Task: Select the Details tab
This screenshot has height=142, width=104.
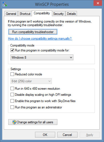Action: 71,14
